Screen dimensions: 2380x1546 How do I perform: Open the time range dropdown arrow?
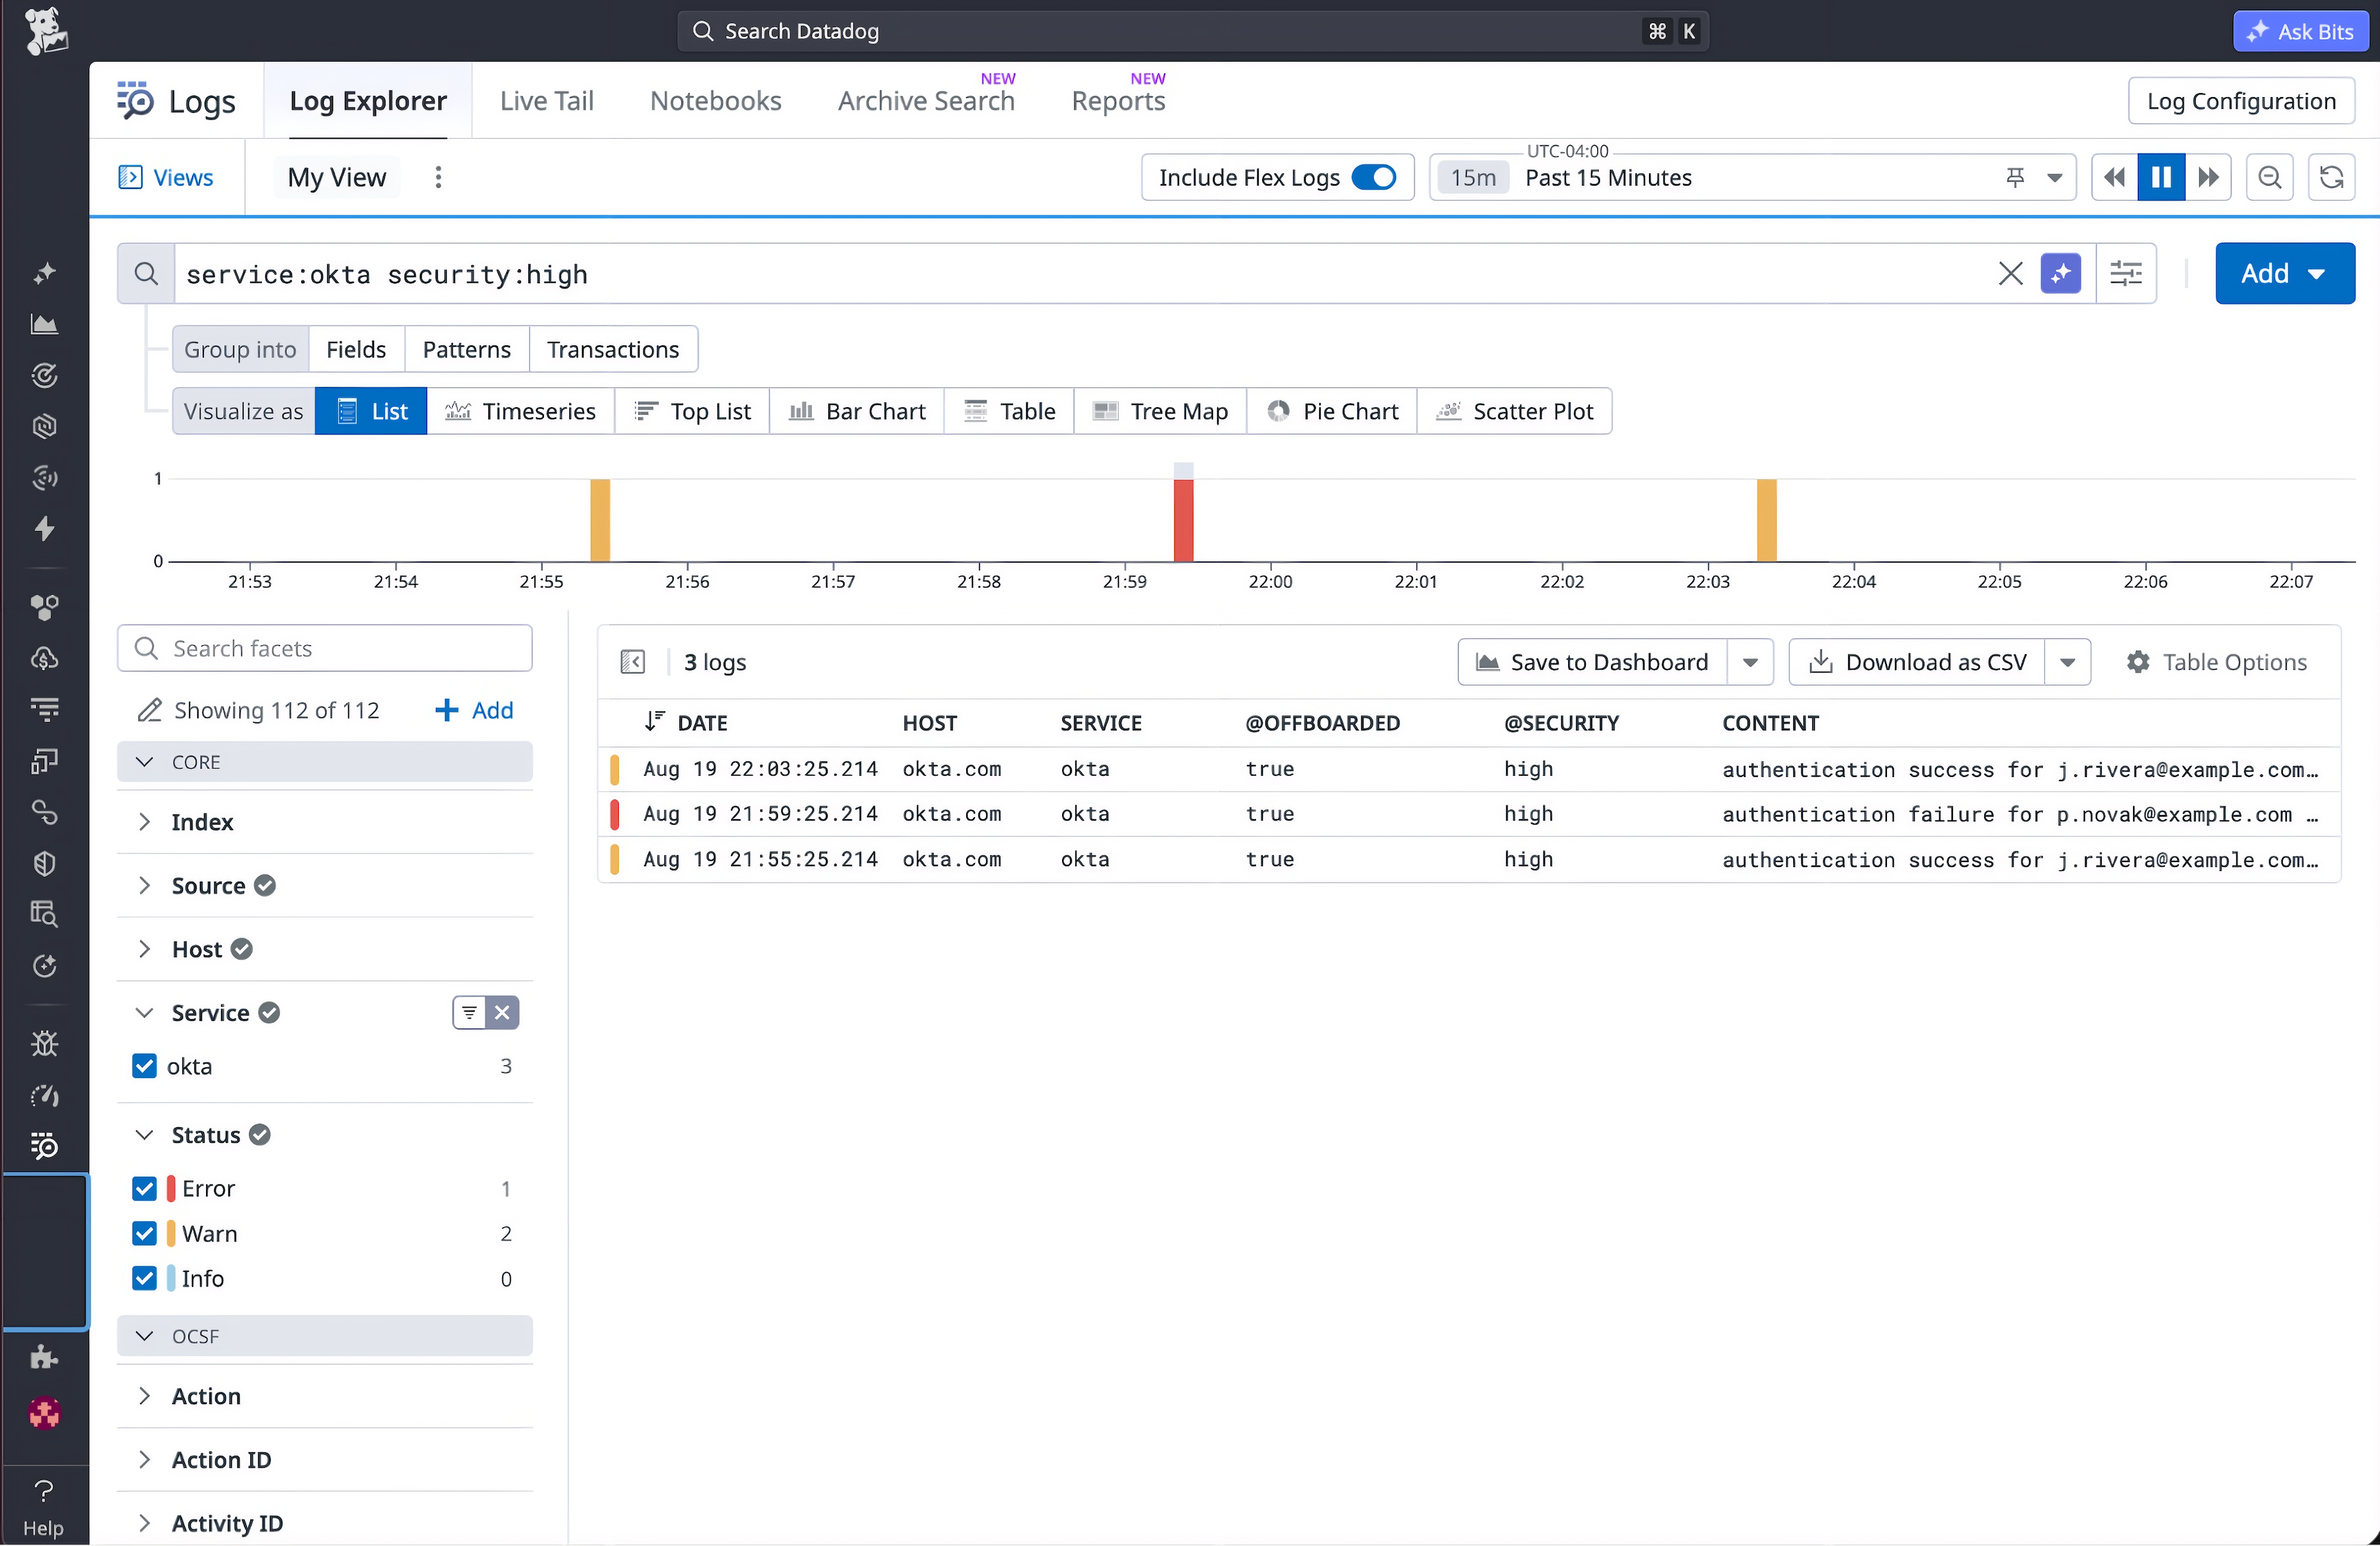(2055, 178)
